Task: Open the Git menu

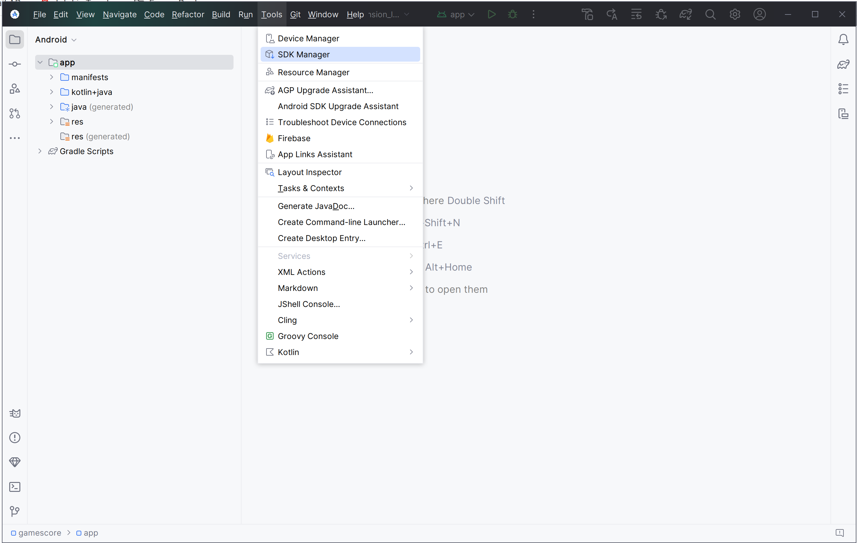Action: [x=295, y=14]
